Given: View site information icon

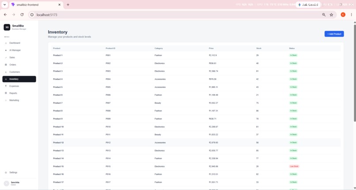Looking at the screenshot, I should (32, 15).
